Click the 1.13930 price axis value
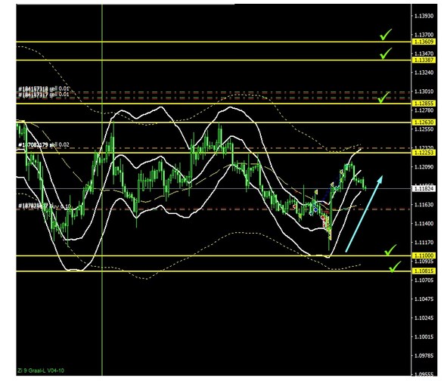Viewport: 447px width, 381px height. pyautogui.click(x=424, y=16)
